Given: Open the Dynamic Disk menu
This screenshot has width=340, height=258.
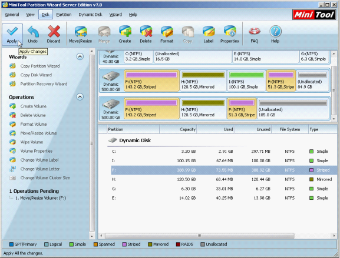Looking at the screenshot, I should point(90,15).
